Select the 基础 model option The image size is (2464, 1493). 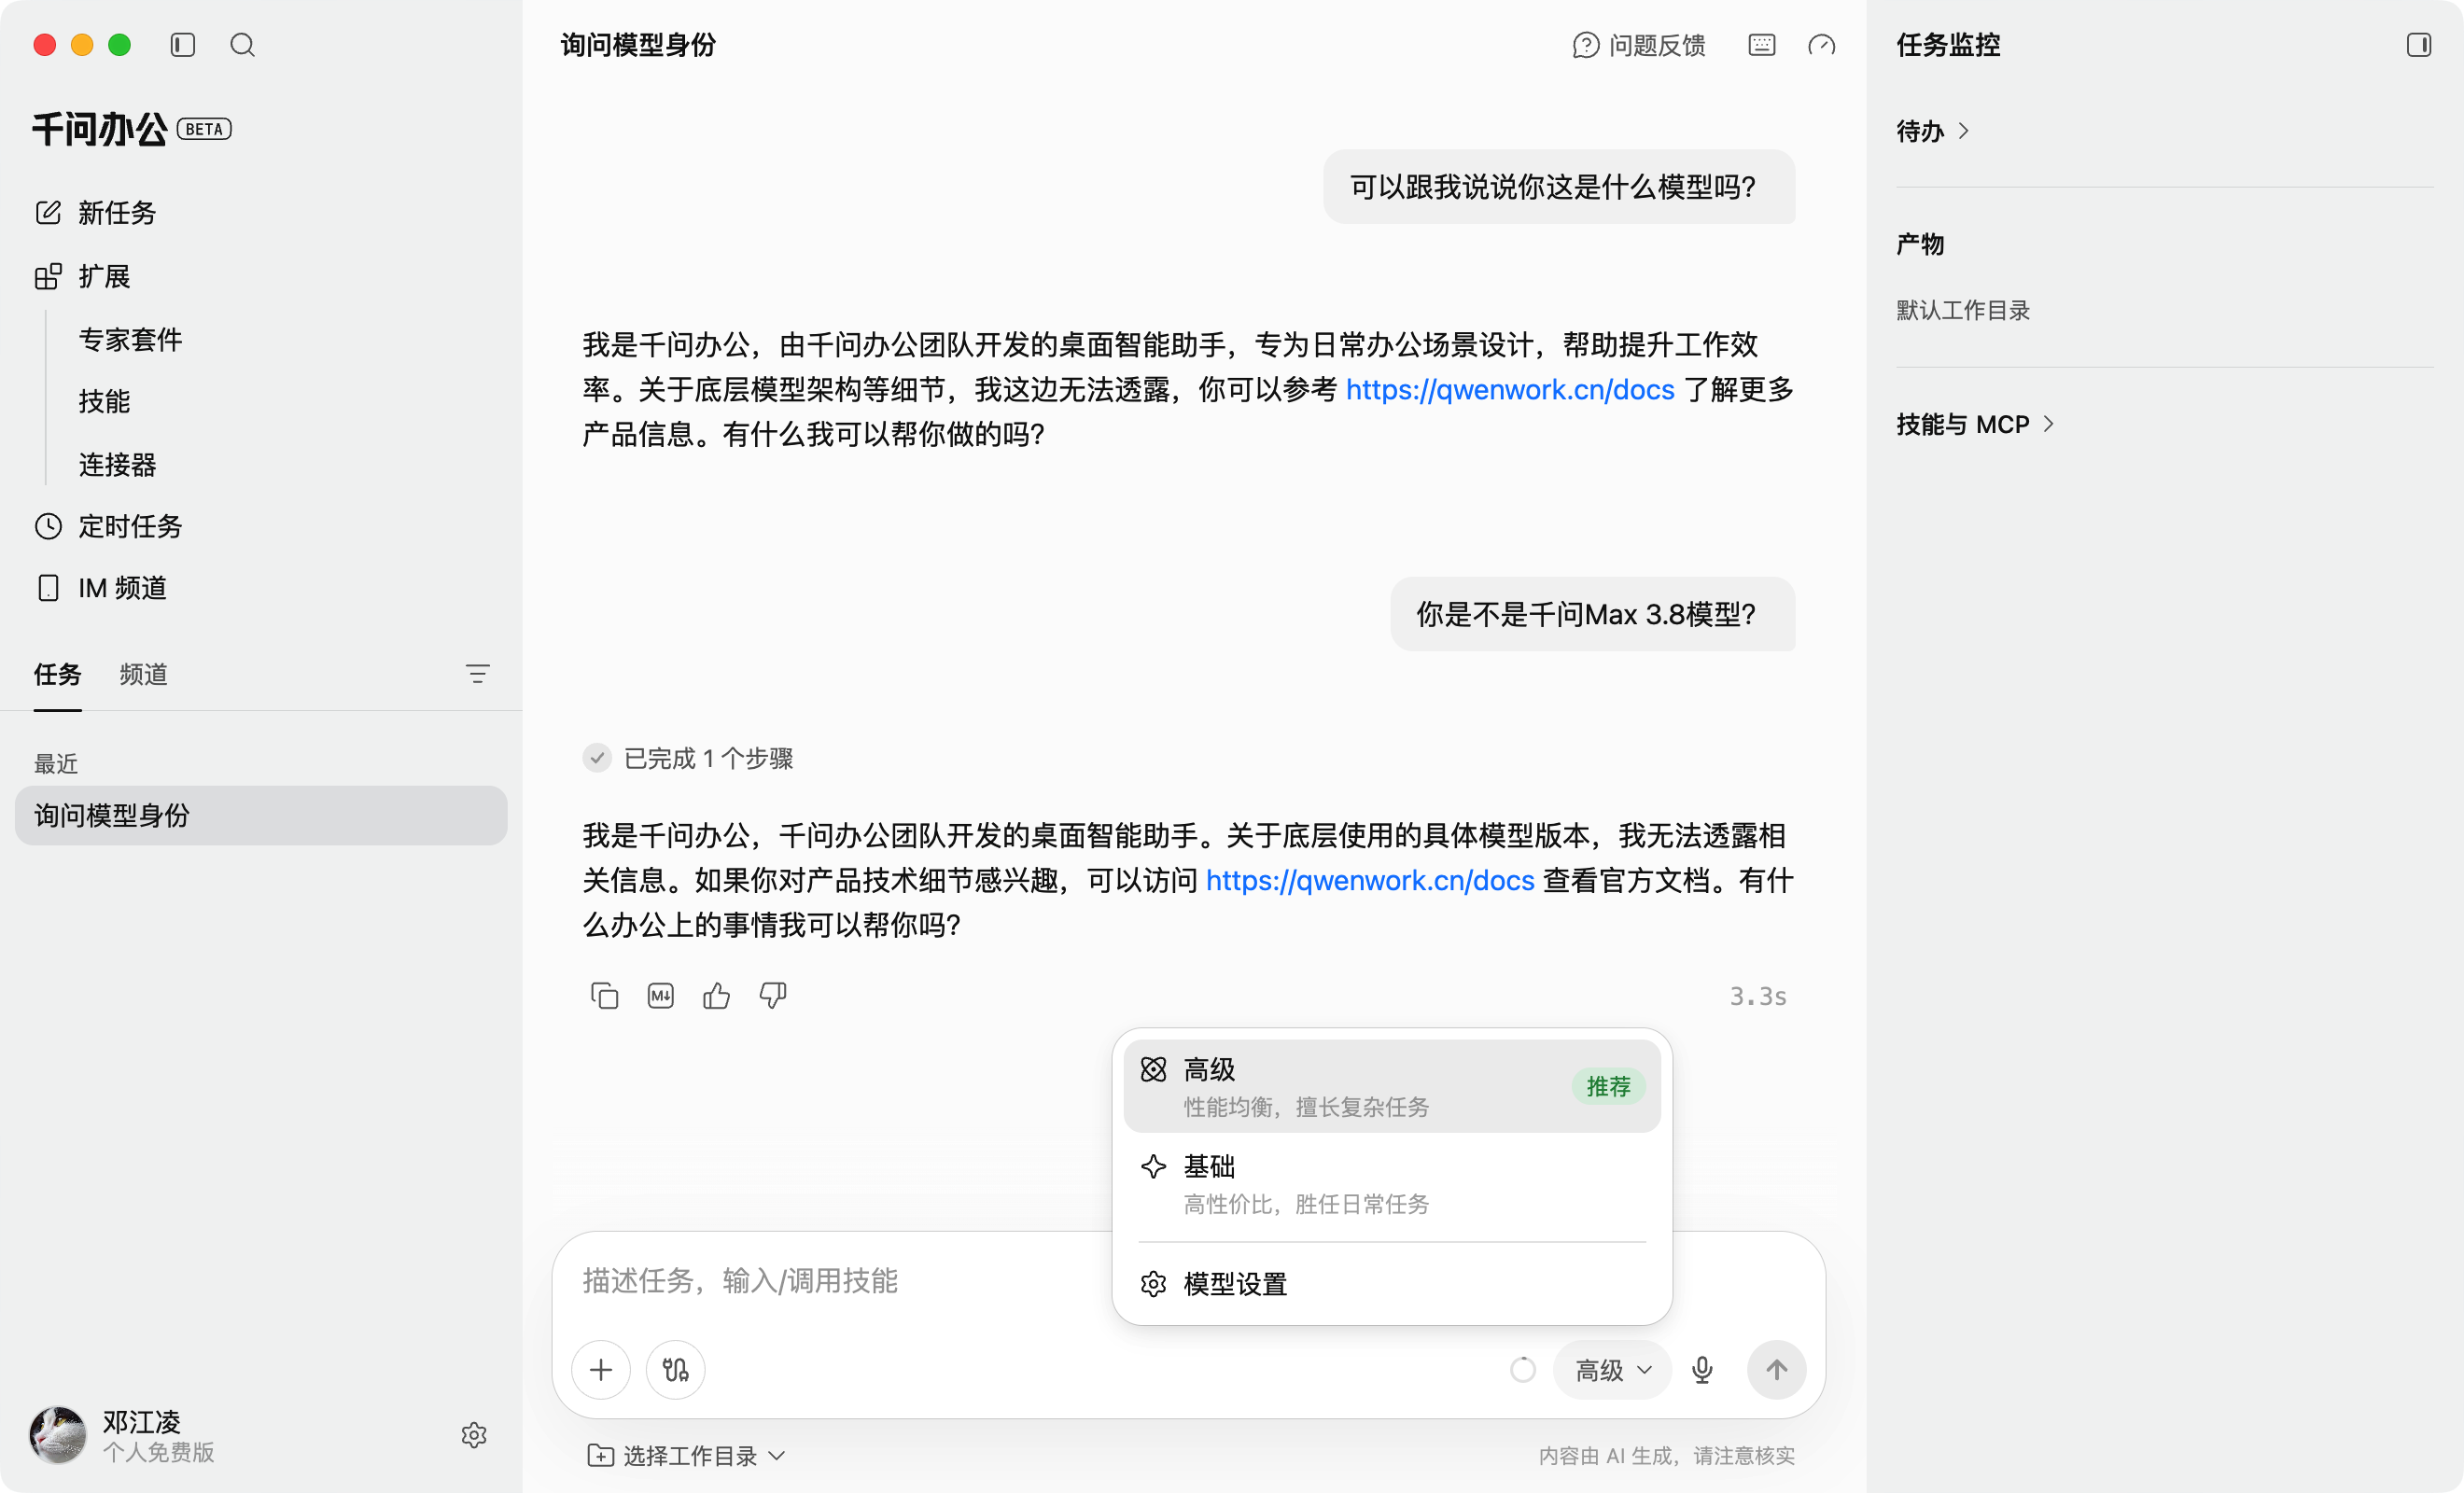1392,1184
